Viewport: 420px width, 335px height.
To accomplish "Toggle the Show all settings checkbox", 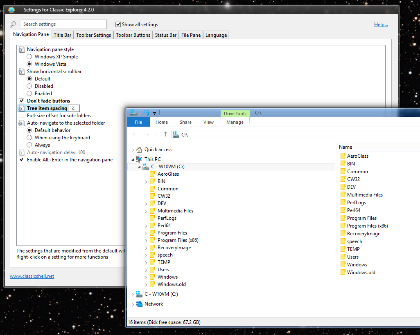I will tap(118, 25).
